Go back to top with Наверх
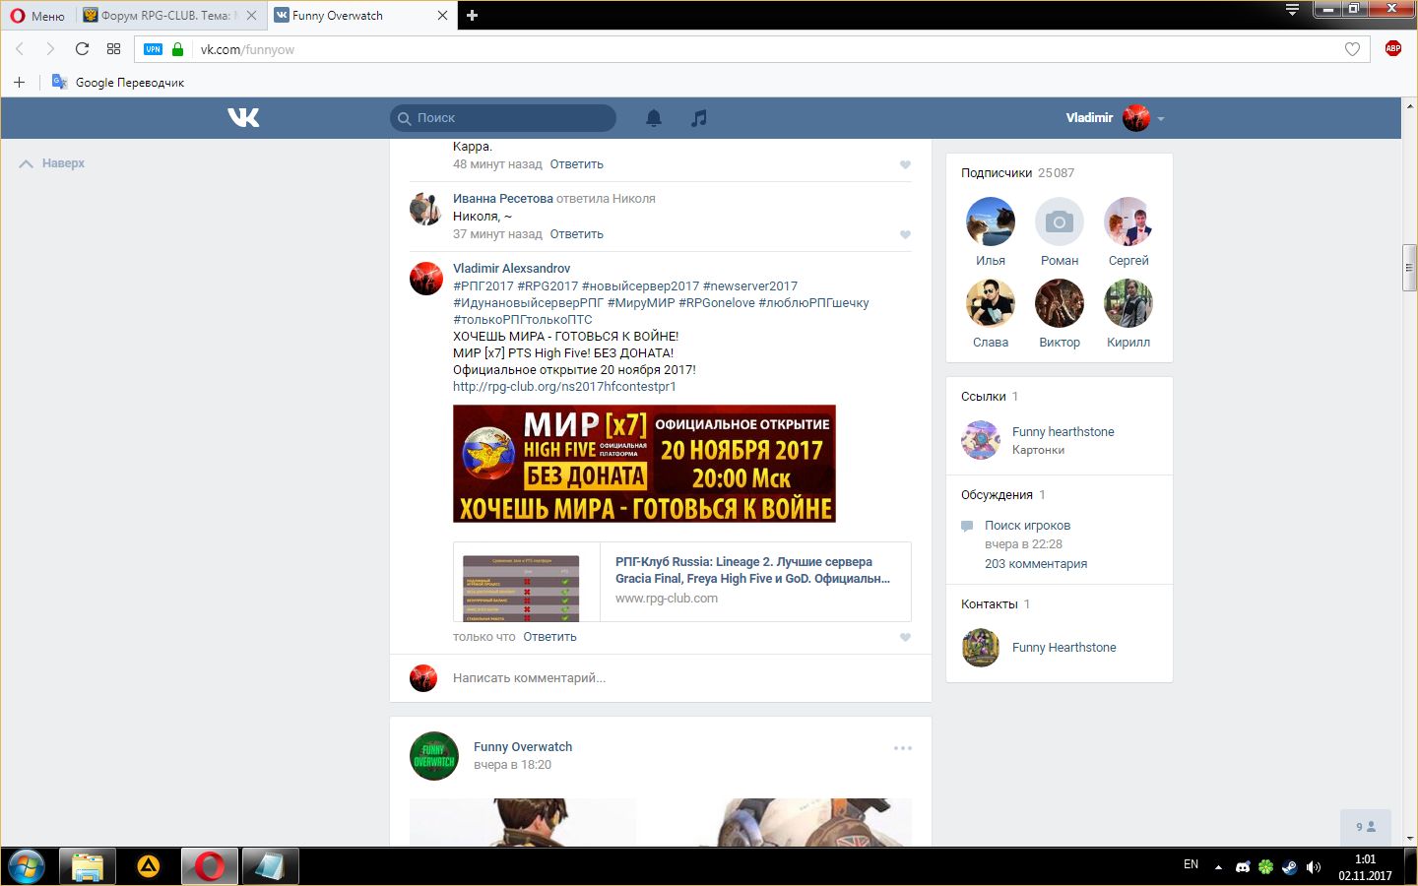This screenshot has width=1418, height=886. tap(52, 163)
